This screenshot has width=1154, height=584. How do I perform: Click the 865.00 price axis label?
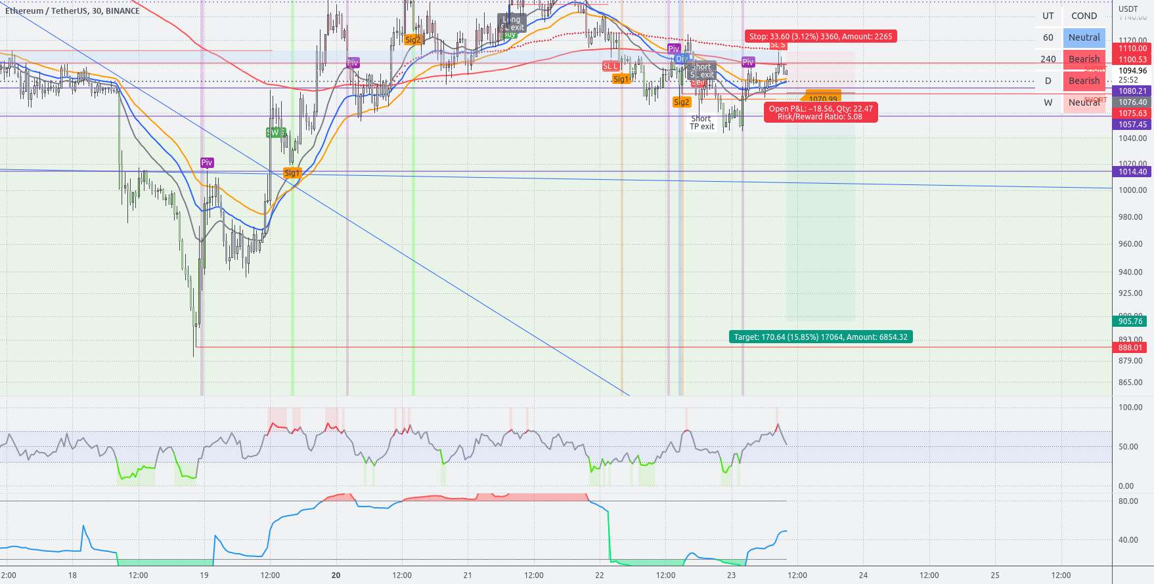tap(1130, 383)
